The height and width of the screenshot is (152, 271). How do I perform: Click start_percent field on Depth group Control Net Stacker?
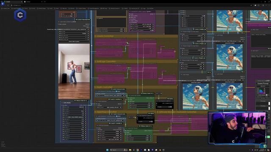click(141, 105)
